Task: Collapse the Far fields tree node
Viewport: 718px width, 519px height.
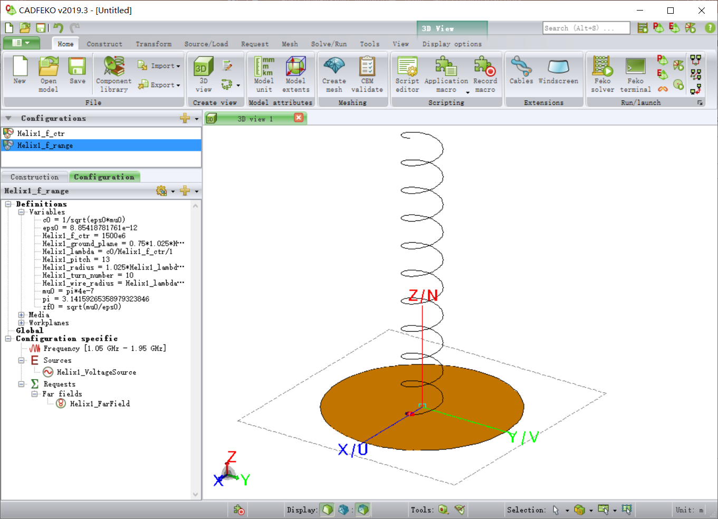Action: 34,394
